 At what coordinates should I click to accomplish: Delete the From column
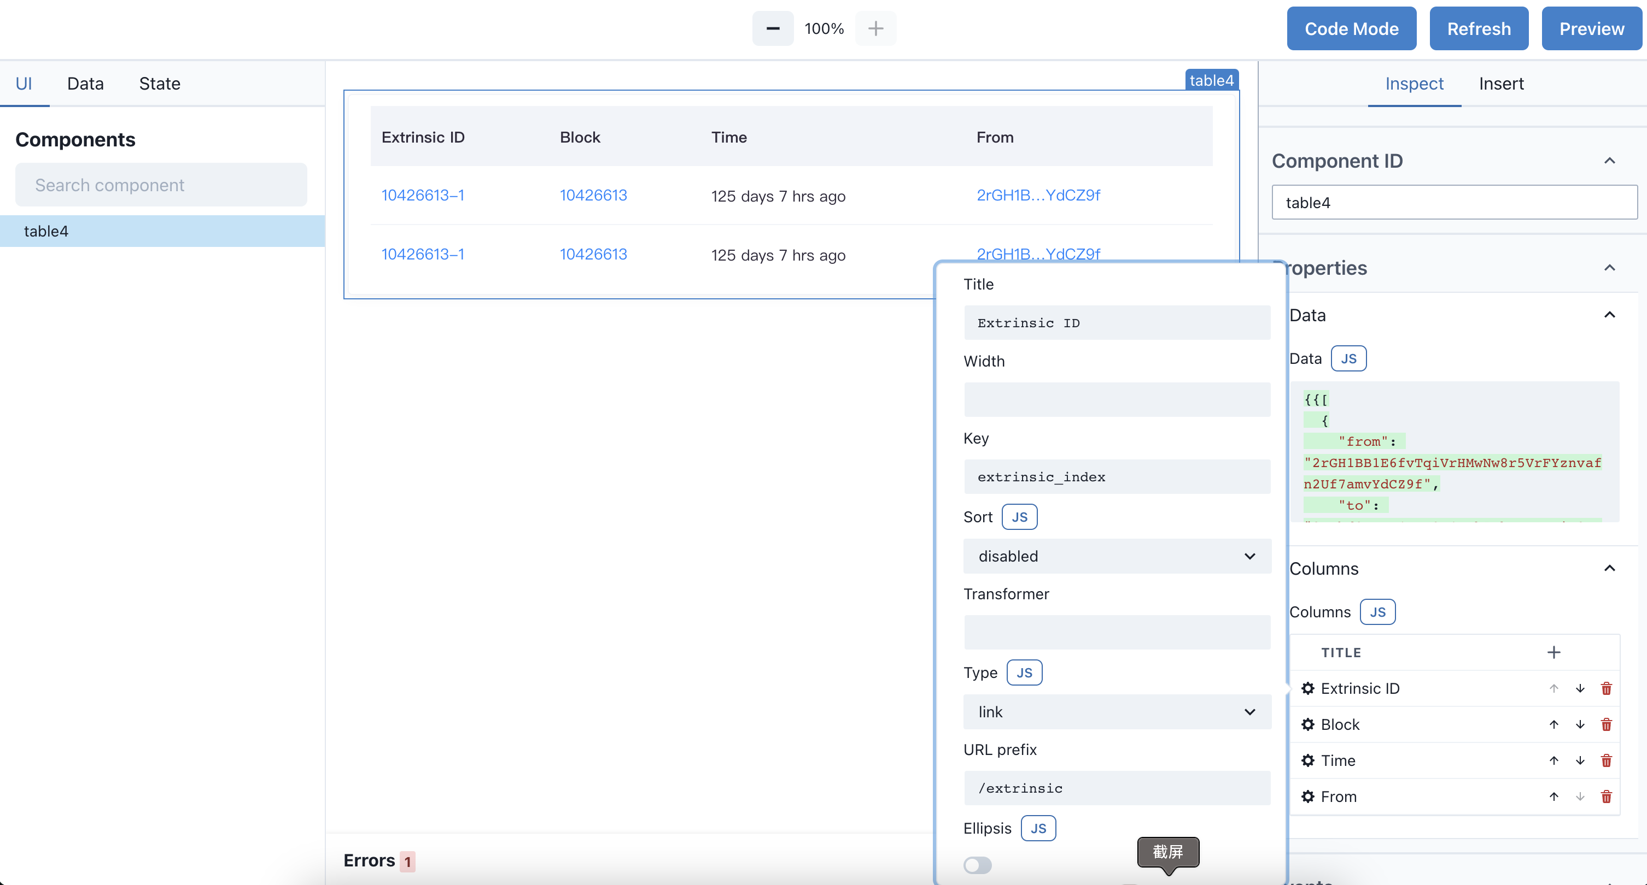point(1606,796)
